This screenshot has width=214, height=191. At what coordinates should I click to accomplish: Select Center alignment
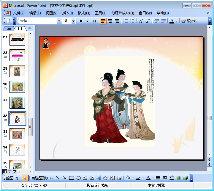pos(110,21)
